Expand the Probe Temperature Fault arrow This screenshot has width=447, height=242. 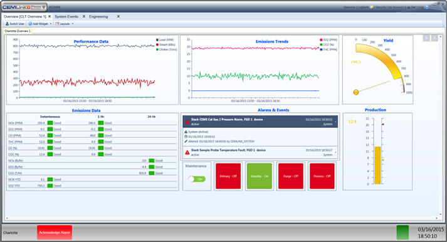coord(335,152)
